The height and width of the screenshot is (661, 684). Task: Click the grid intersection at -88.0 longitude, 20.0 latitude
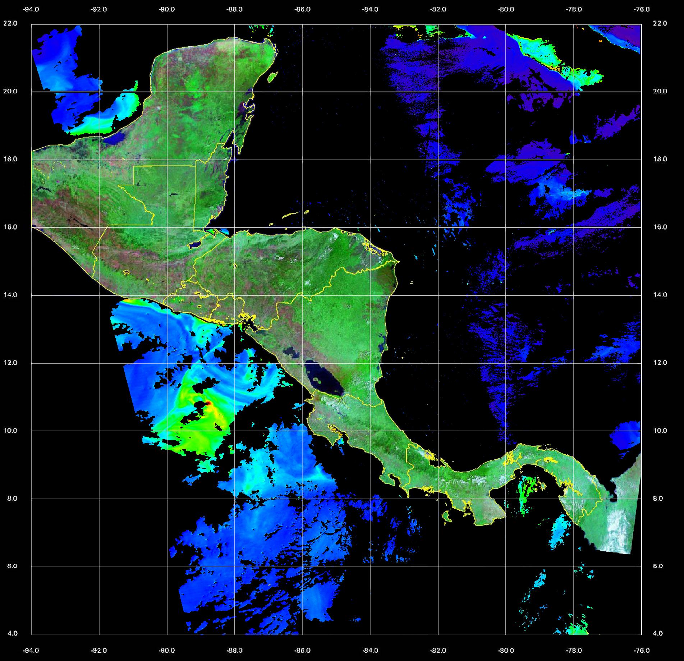point(235,91)
